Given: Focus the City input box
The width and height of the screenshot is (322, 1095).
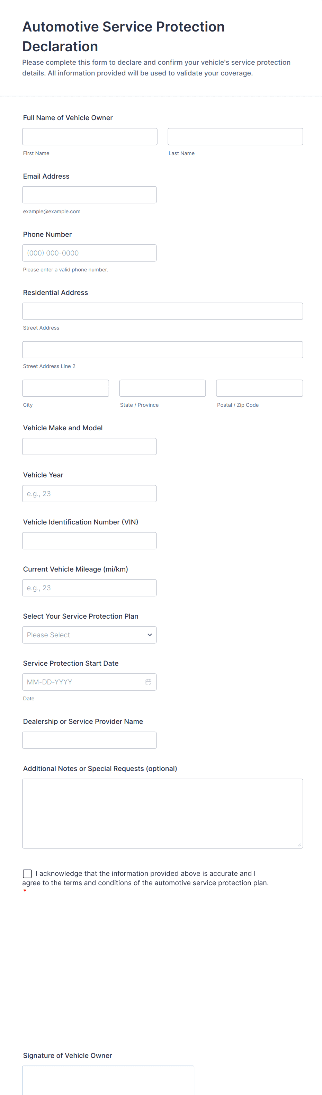Looking at the screenshot, I should pos(65,388).
